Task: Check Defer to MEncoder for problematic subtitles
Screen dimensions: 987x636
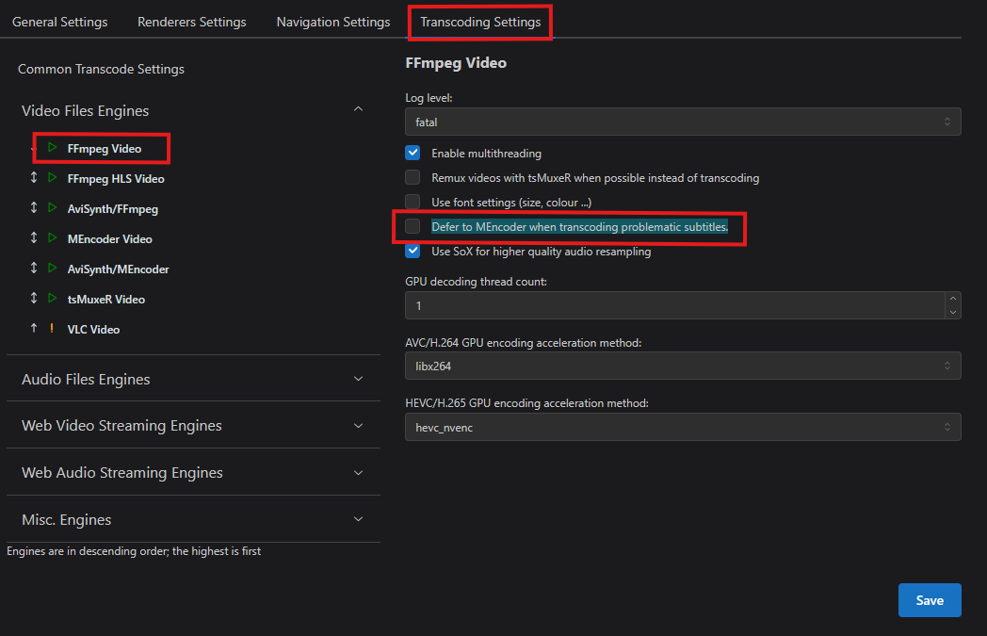Action: (x=413, y=227)
